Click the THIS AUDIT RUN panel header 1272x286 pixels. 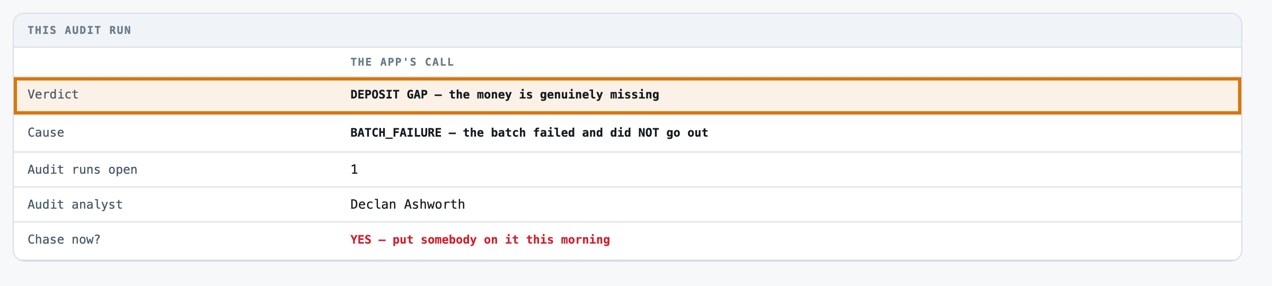tap(79, 30)
